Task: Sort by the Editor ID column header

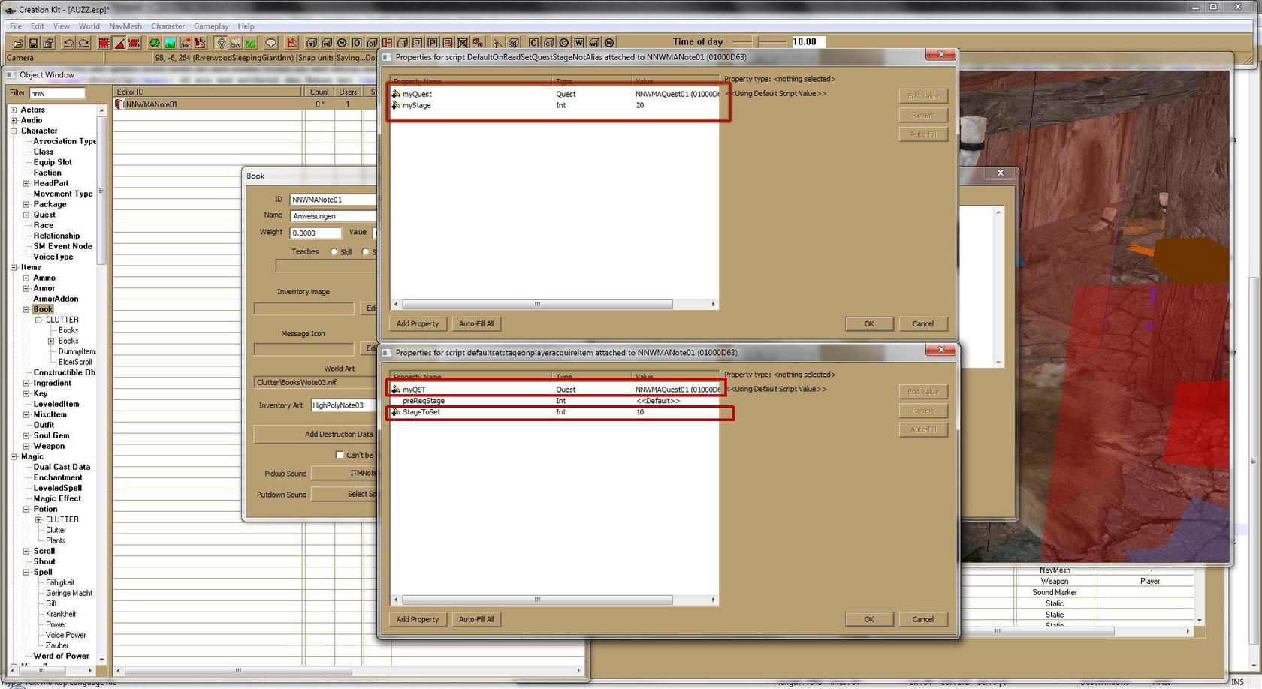Action: coord(207,92)
